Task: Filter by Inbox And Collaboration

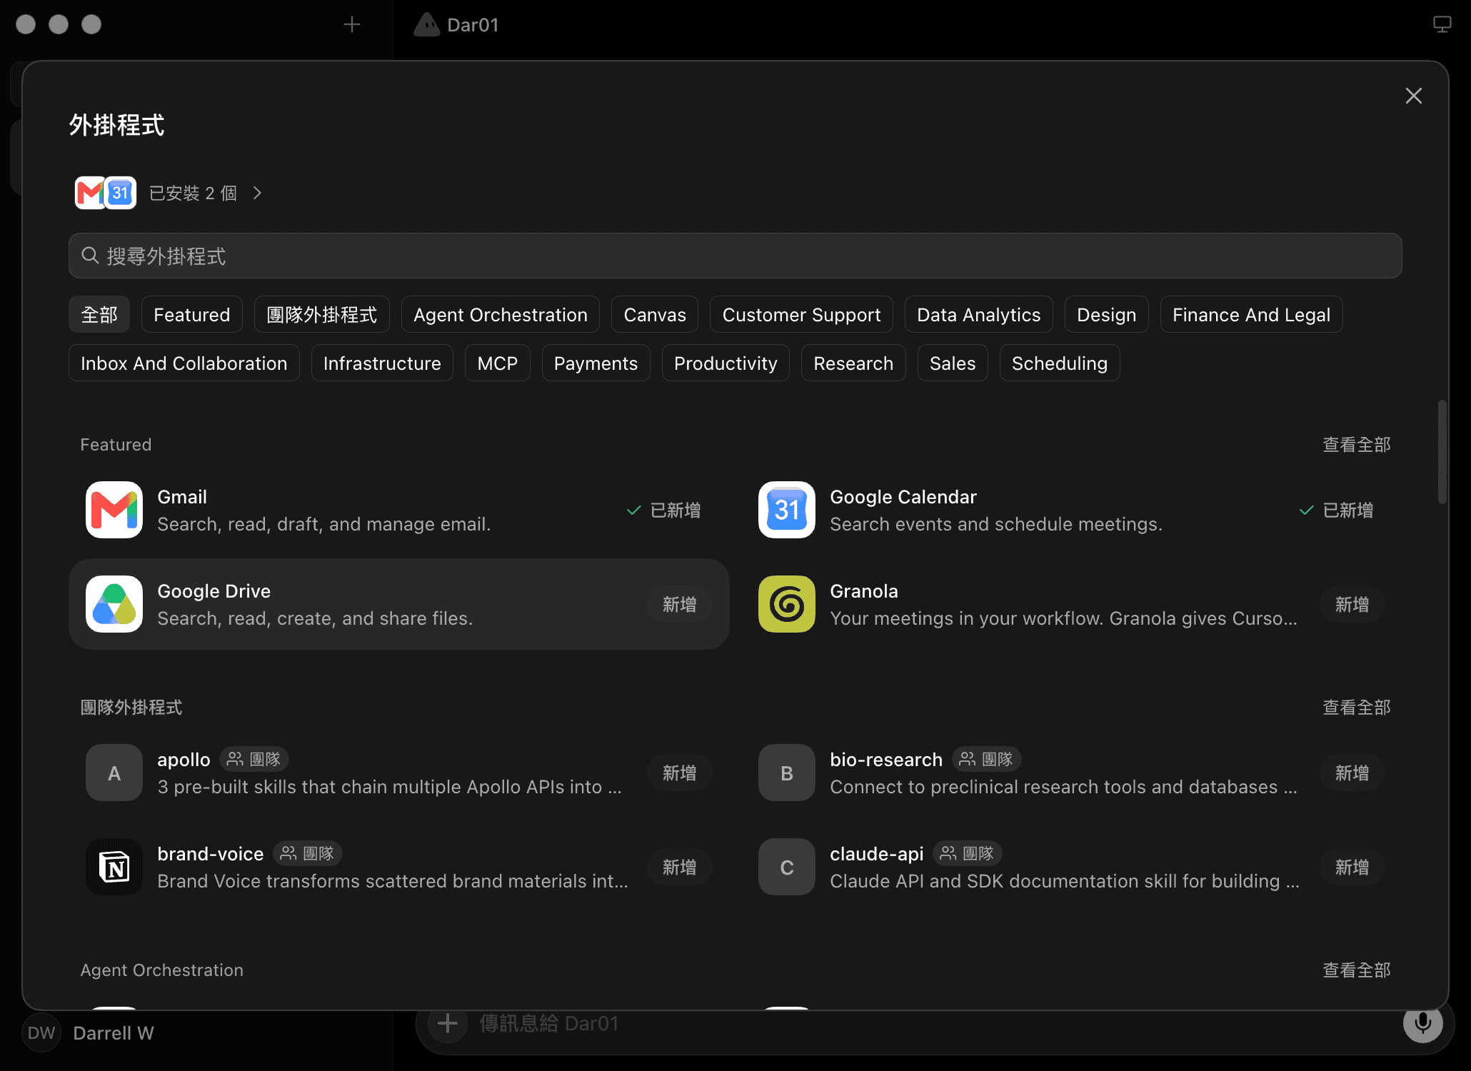Action: tap(184, 363)
